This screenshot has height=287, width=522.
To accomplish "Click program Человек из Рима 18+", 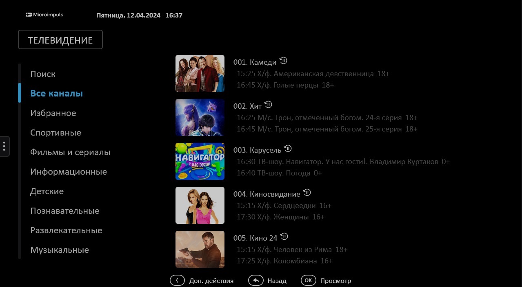I will coord(292,250).
